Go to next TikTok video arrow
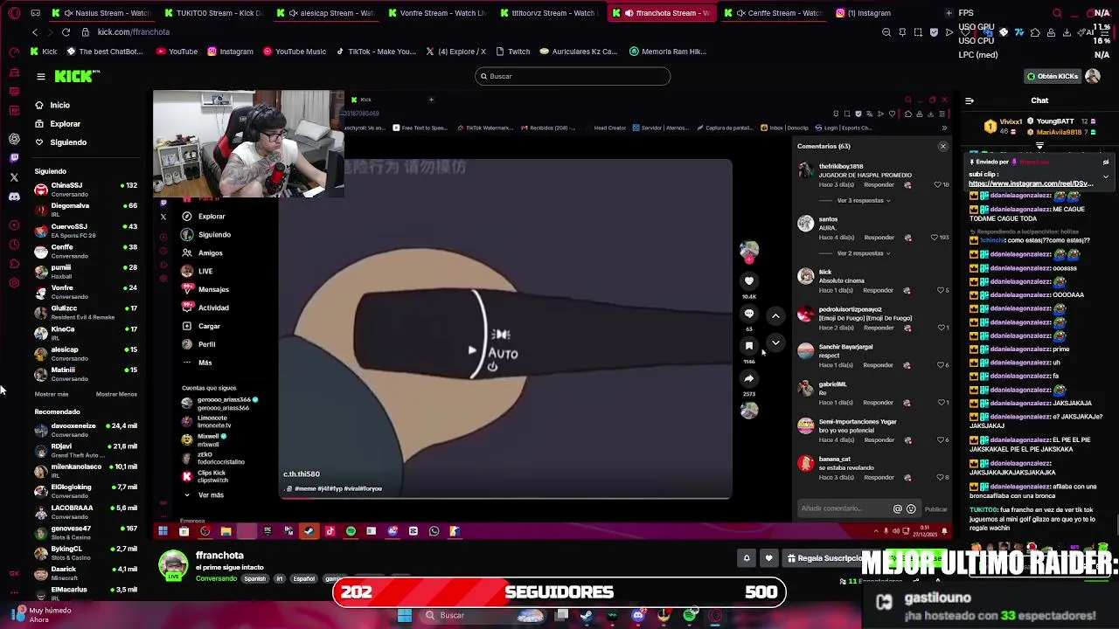 click(775, 342)
